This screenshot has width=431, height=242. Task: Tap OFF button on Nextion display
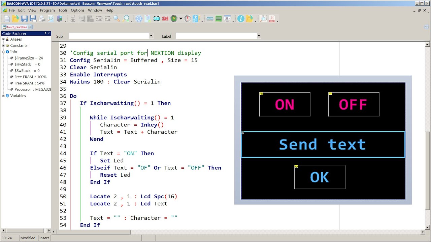(354, 105)
